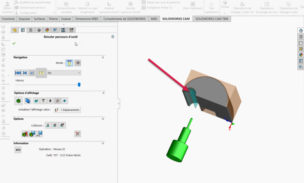Enable third collision check icon
The image size is (304, 183).
click(62, 125)
